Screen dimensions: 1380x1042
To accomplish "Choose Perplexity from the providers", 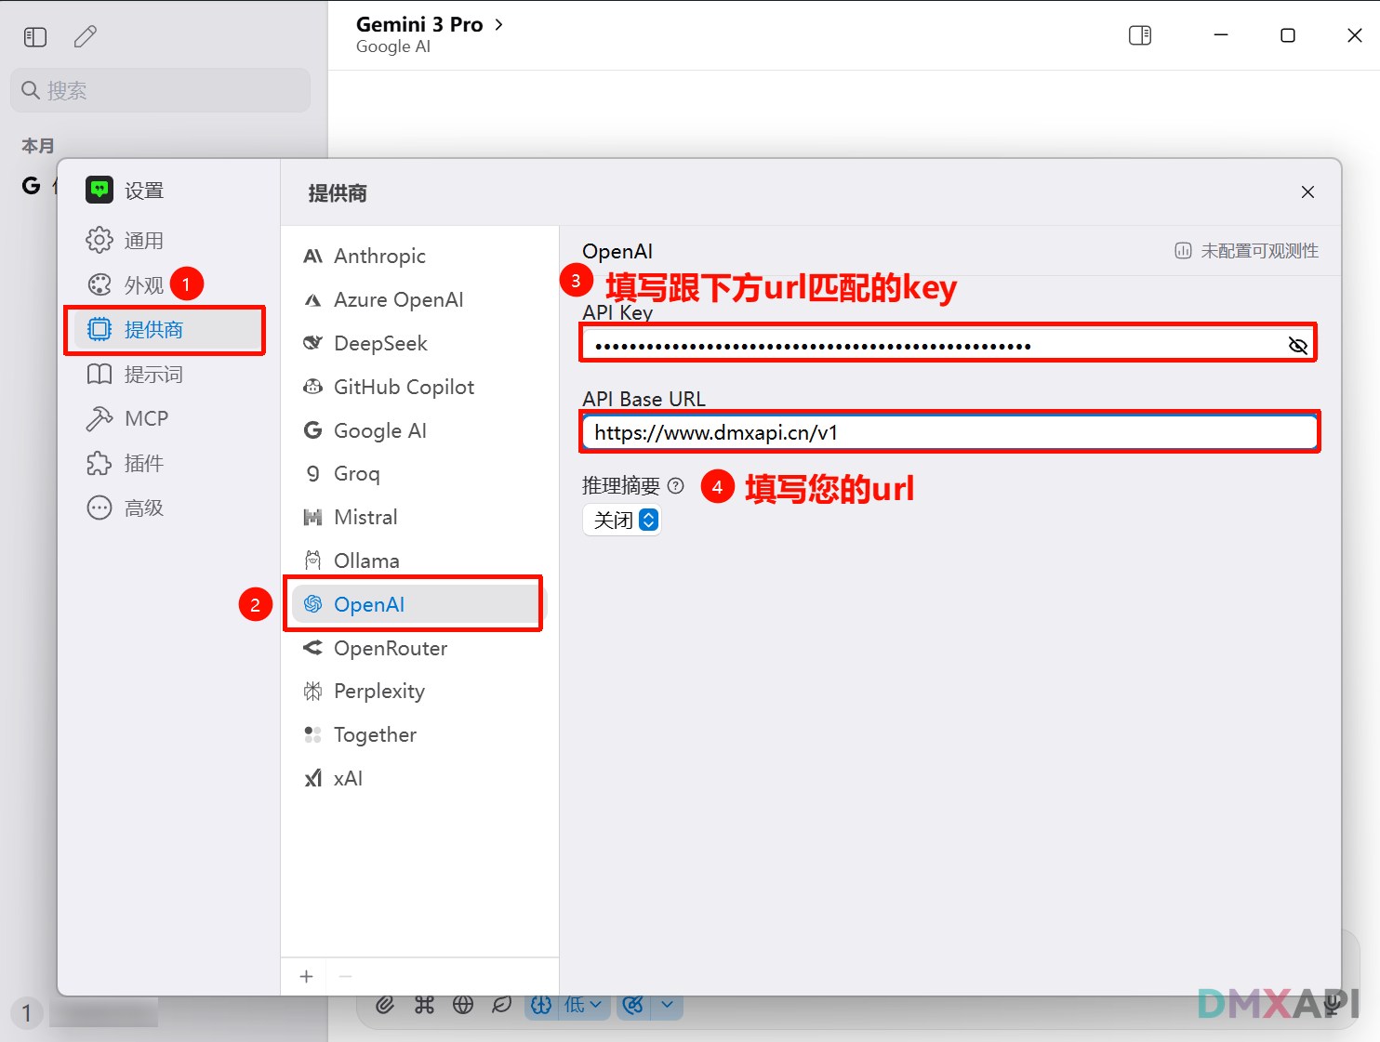I will pyautogui.click(x=378, y=692).
